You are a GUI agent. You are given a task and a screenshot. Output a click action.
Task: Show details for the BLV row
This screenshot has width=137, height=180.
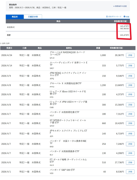tap(130, 153)
